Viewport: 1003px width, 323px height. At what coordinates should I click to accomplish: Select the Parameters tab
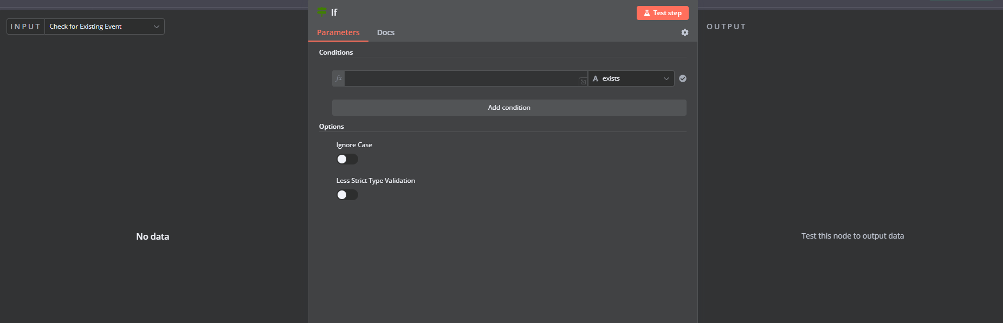338,32
